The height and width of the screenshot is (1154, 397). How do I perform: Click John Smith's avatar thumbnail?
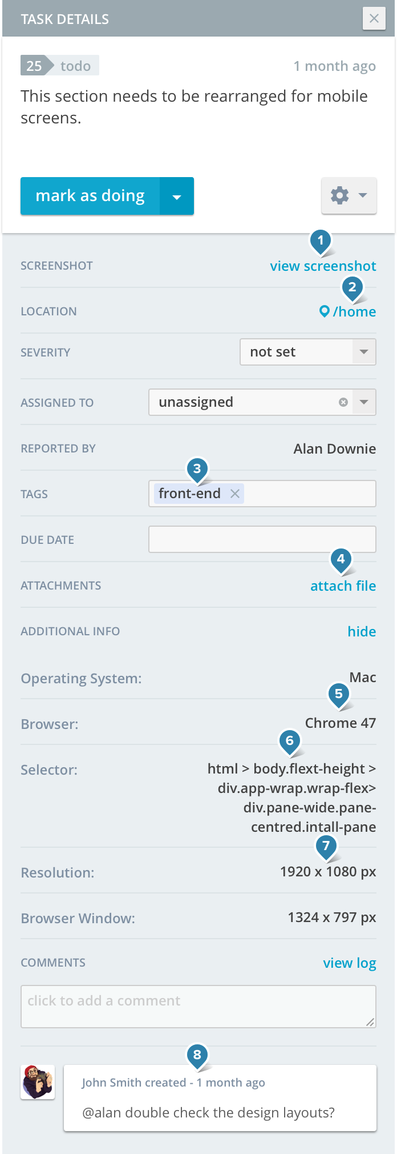point(38,1082)
